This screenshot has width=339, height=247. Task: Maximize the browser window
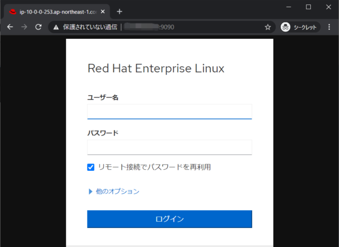tap(308, 7)
